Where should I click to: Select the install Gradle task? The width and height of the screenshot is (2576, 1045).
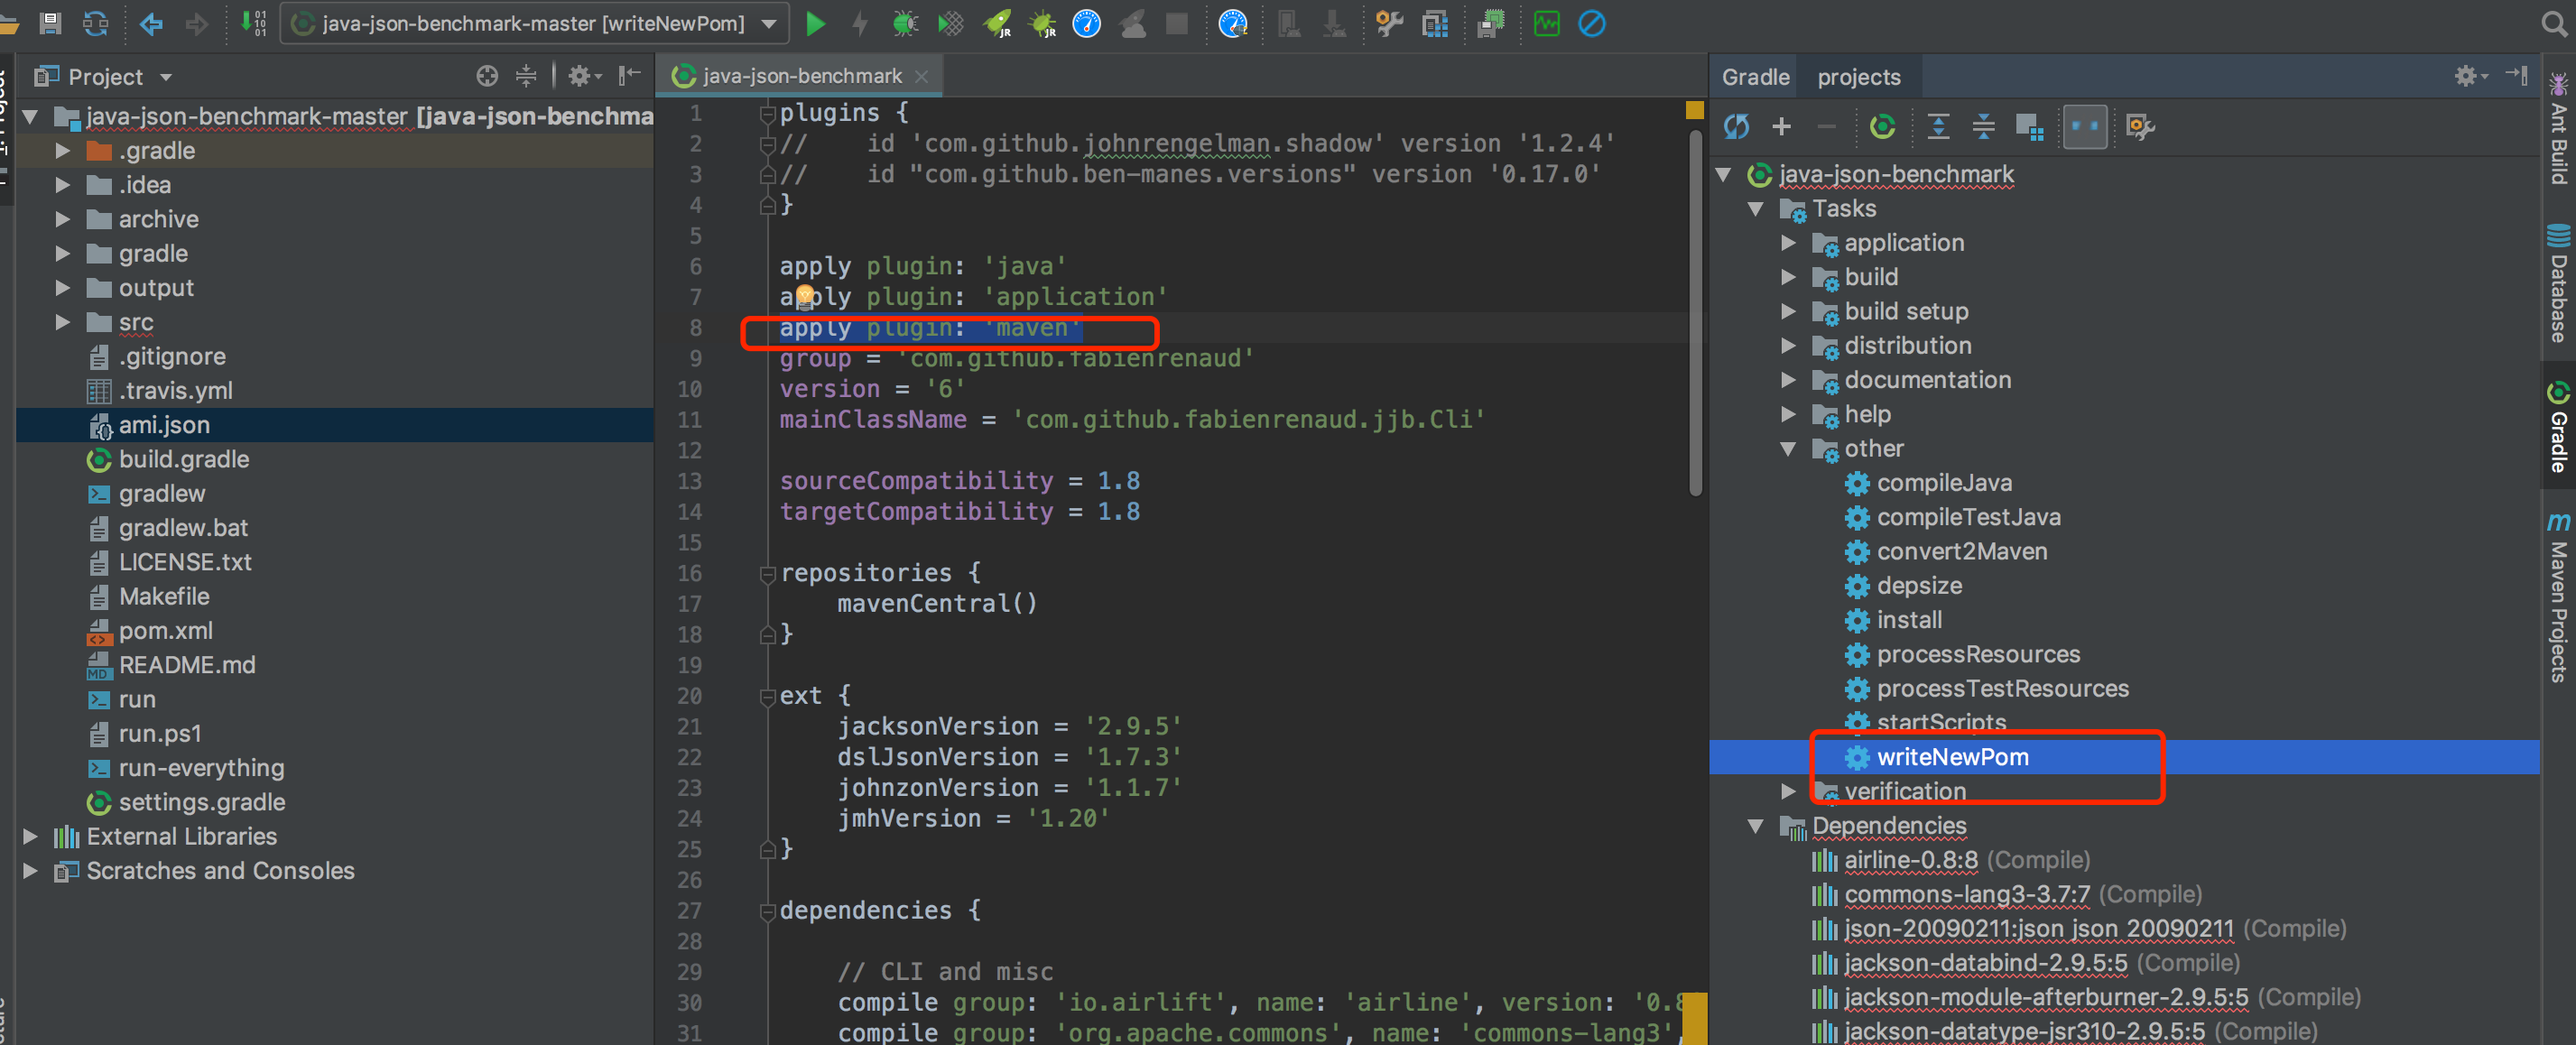(x=1908, y=620)
